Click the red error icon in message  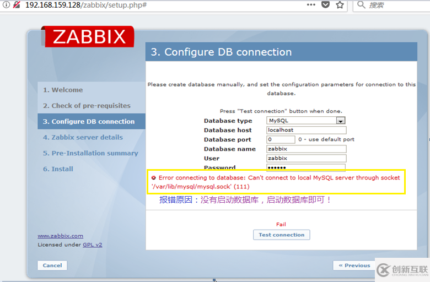pos(154,177)
